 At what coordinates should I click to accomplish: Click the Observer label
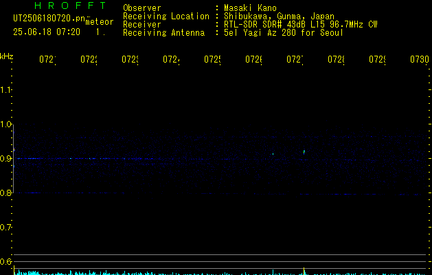[x=142, y=8]
